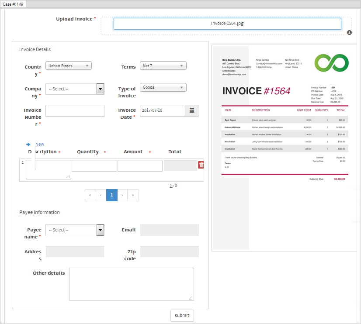Jump to the last items page
Screen dimensions: 361x324
pos(133,195)
